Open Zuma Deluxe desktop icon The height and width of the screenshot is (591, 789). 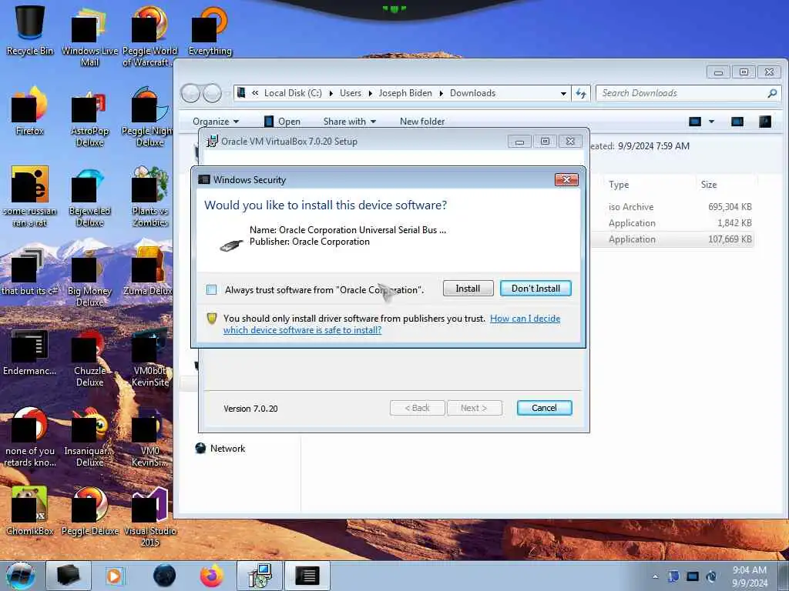pyautogui.click(x=148, y=272)
